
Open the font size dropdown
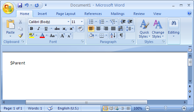coord(82,22)
